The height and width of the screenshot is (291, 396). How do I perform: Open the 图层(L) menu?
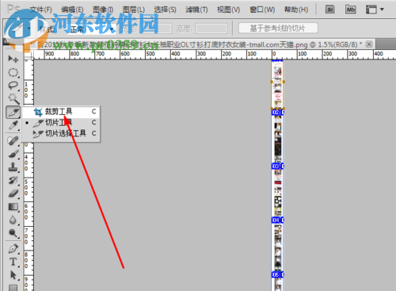[134, 10]
